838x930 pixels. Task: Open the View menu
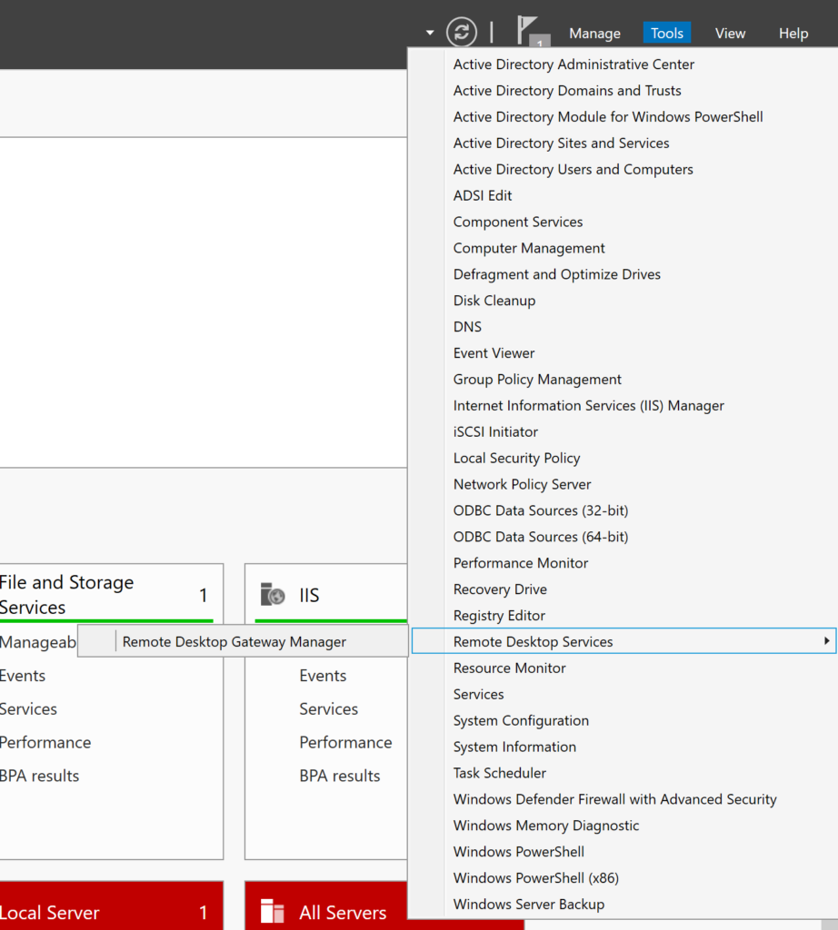click(730, 32)
